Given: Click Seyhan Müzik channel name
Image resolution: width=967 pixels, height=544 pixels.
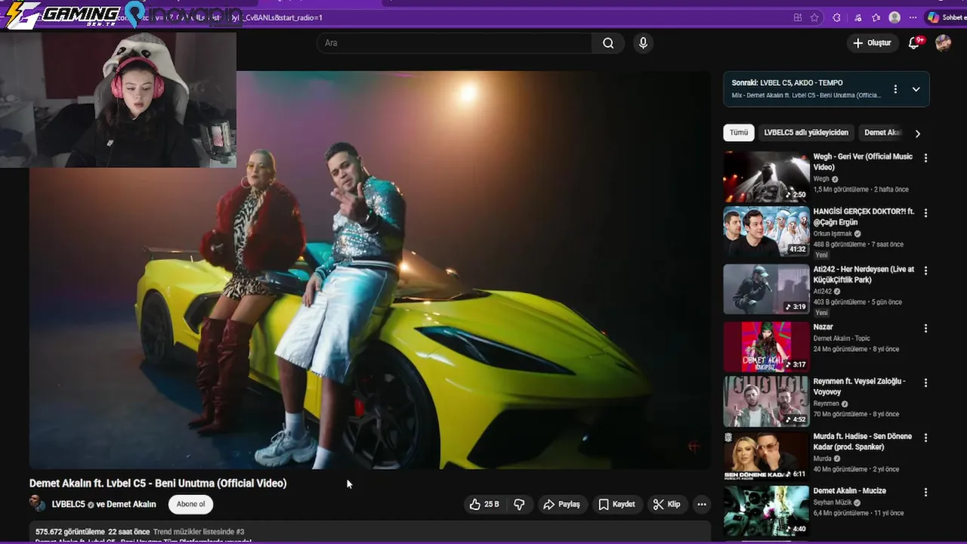Looking at the screenshot, I should point(832,502).
